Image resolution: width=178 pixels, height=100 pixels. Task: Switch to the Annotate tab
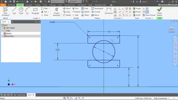point(29,5)
